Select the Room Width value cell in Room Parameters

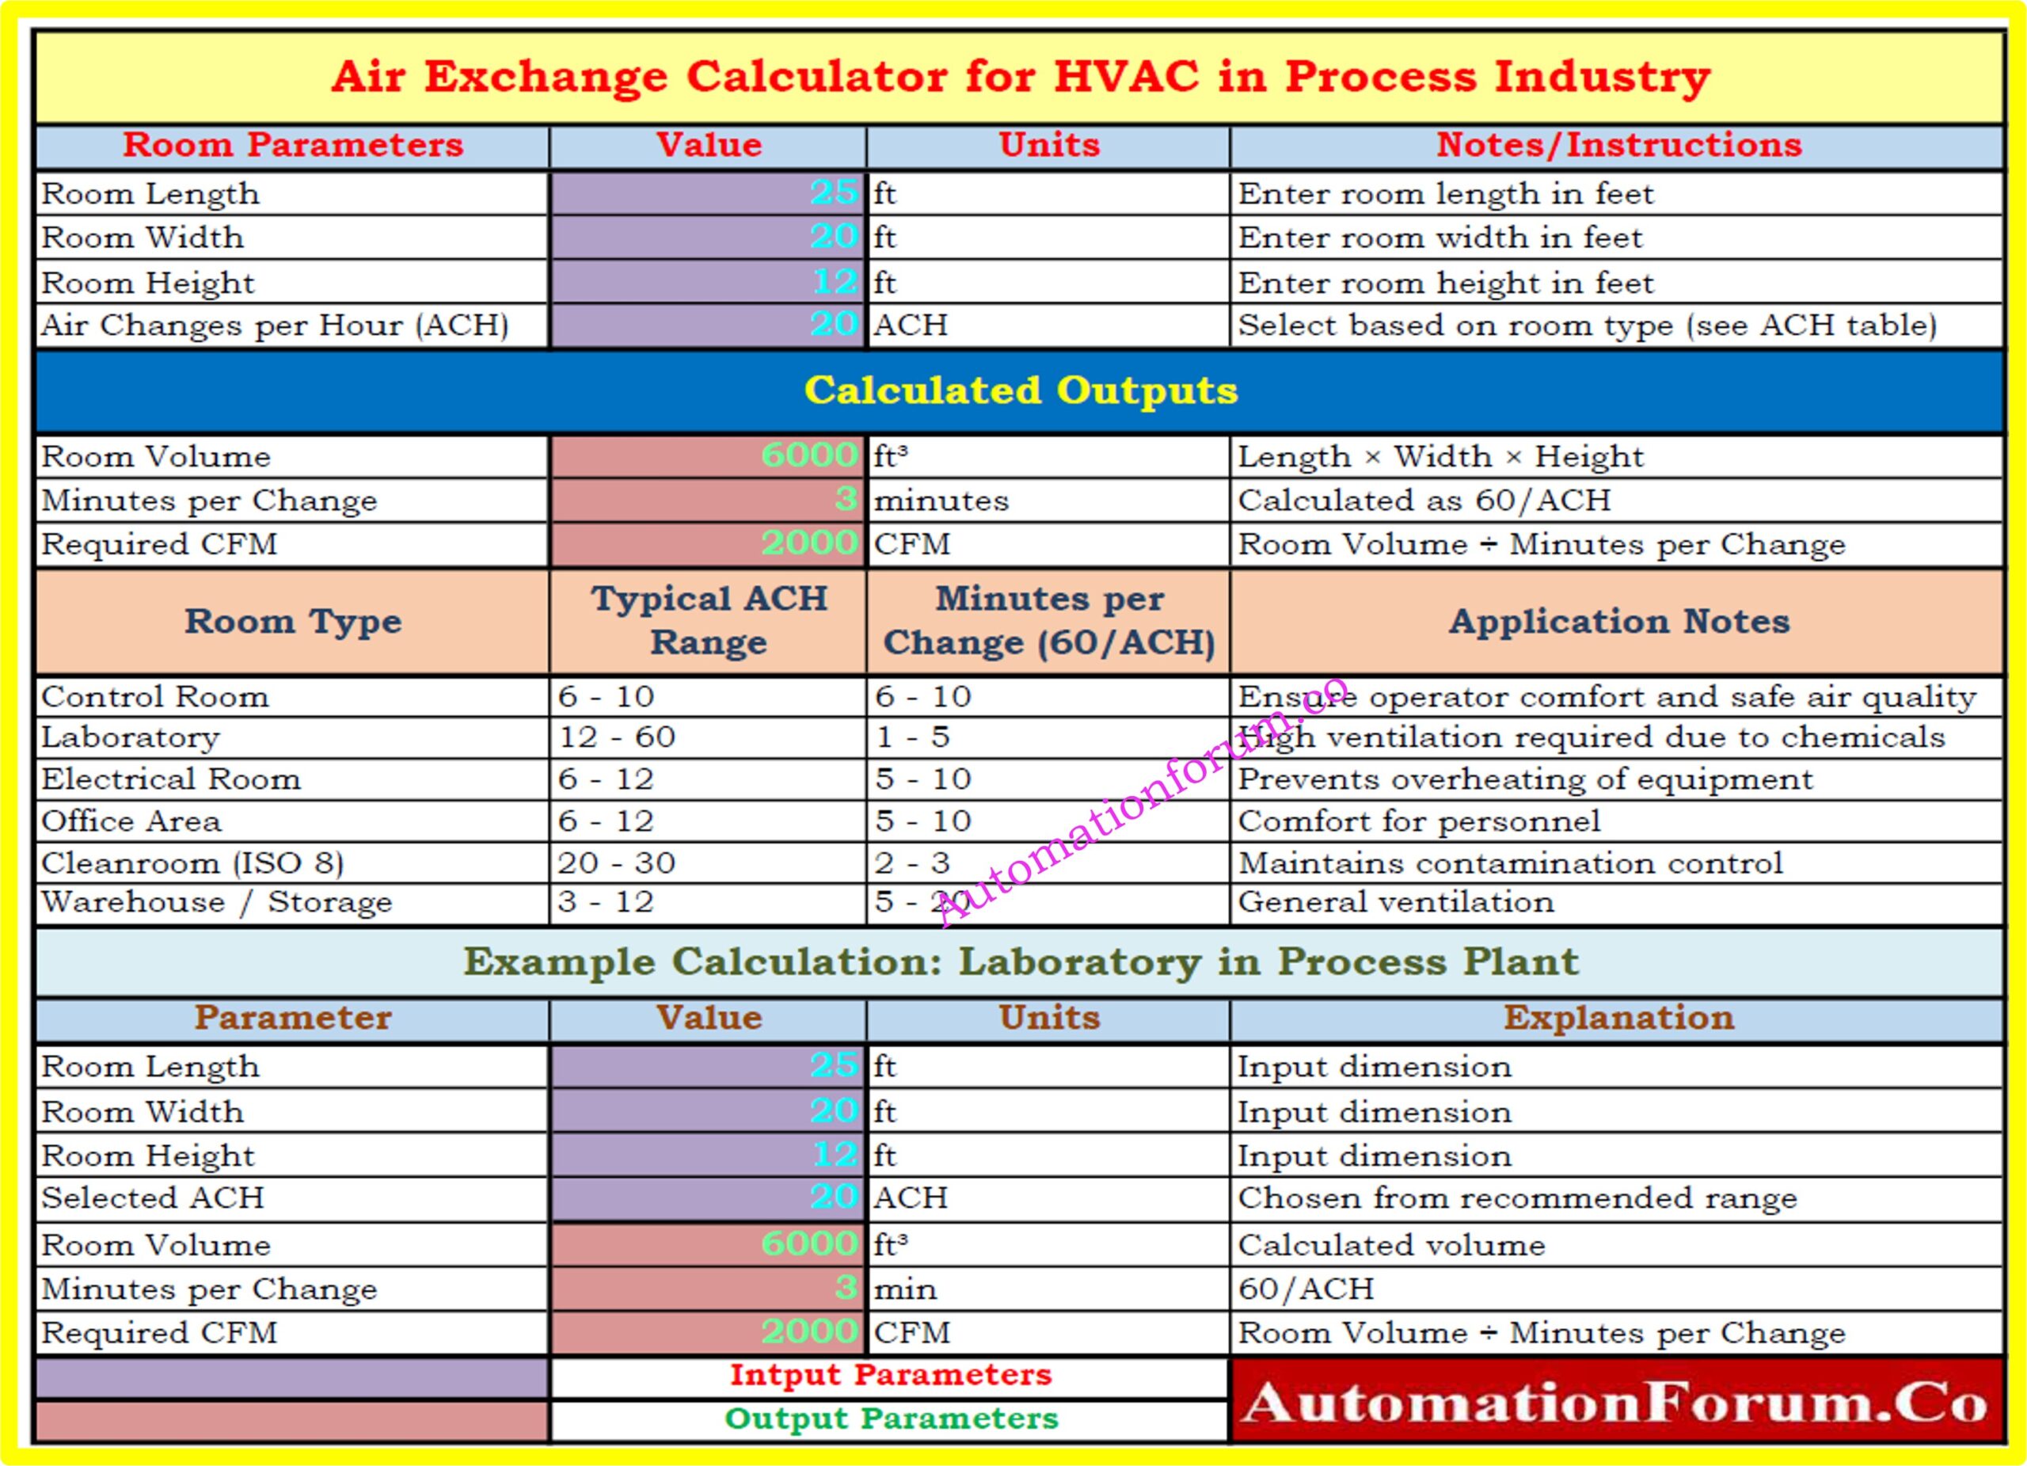point(708,237)
